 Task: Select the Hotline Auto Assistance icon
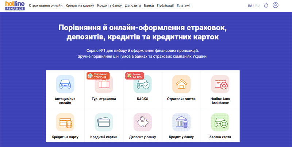220,85
